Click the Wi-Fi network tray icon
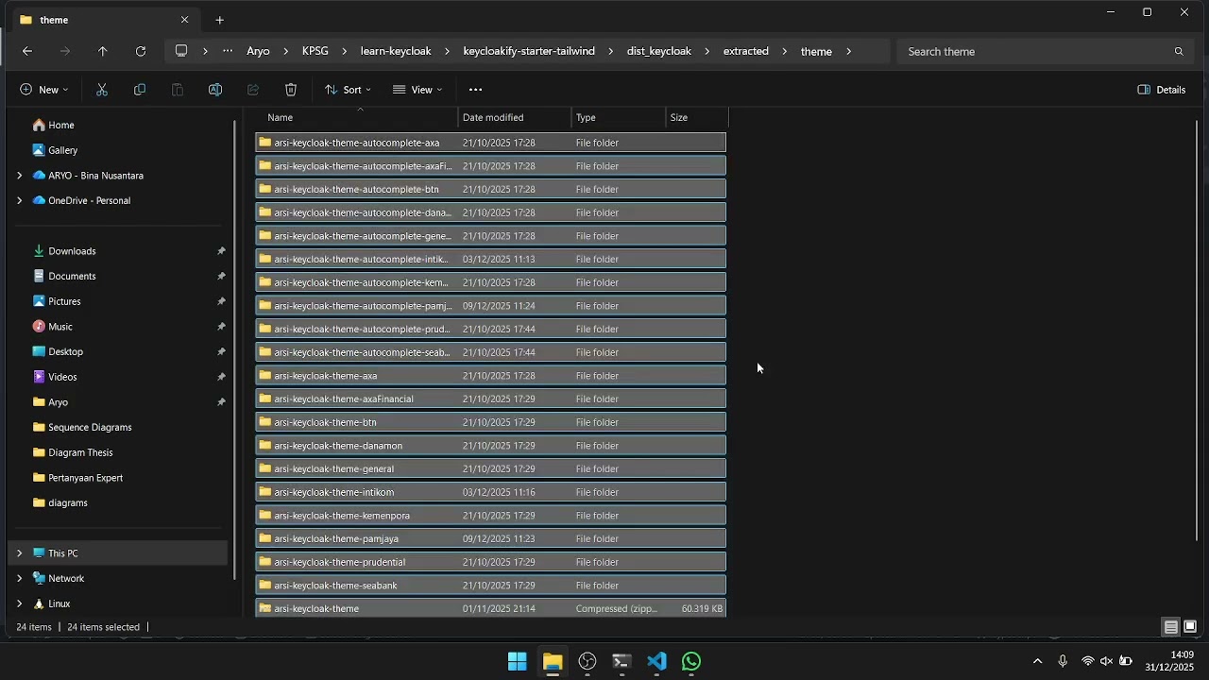Viewport: 1209px width, 680px height. tap(1088, 661)
